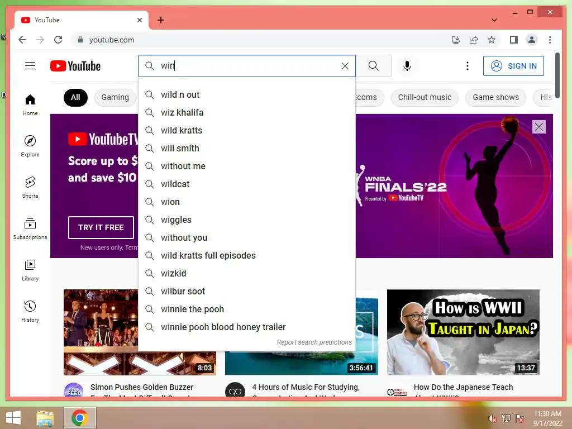The image size is (572, 429).
Task: Select the Gaming filter chip
Action: pyautogui.click(x=115, y=97)
